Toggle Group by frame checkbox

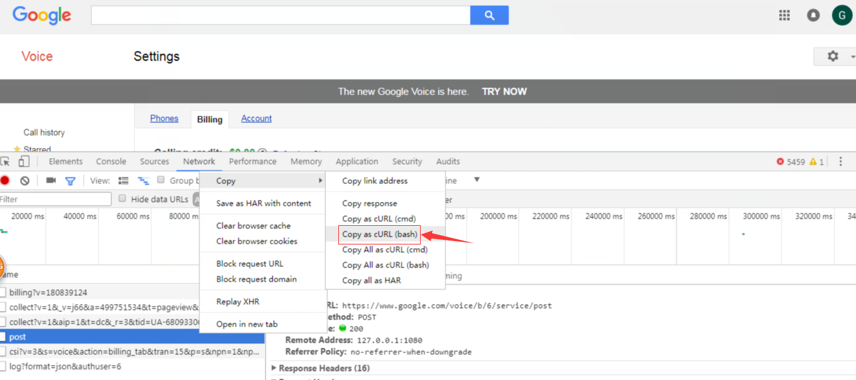click(x=161, y=180)
